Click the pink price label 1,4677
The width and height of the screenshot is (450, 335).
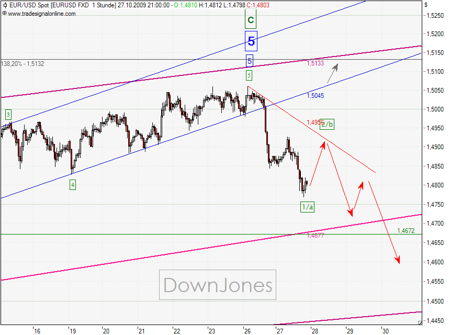click(x=316, y=236)
